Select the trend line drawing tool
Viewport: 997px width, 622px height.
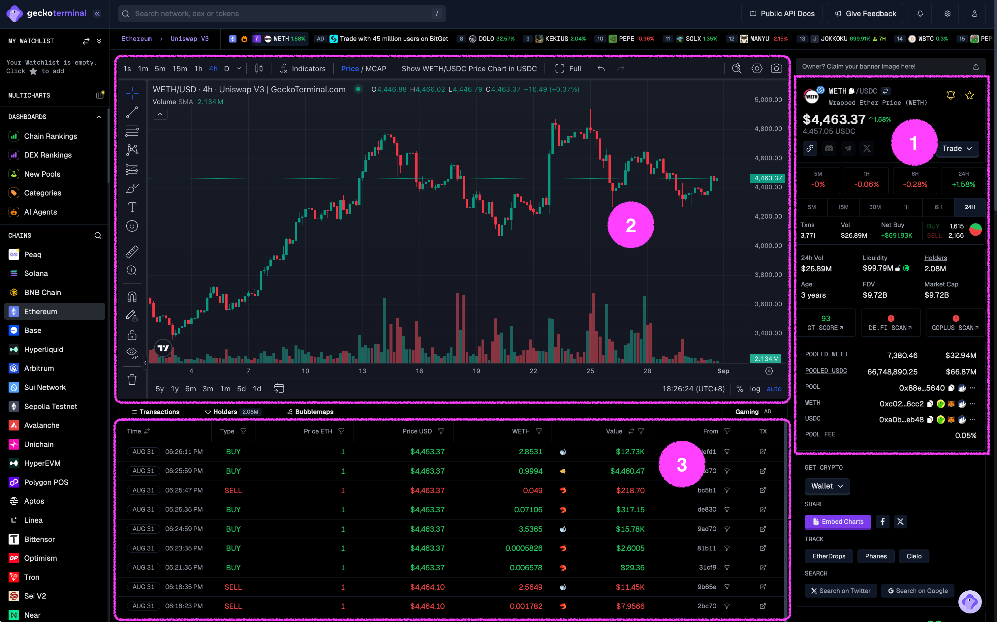(132, 112)
